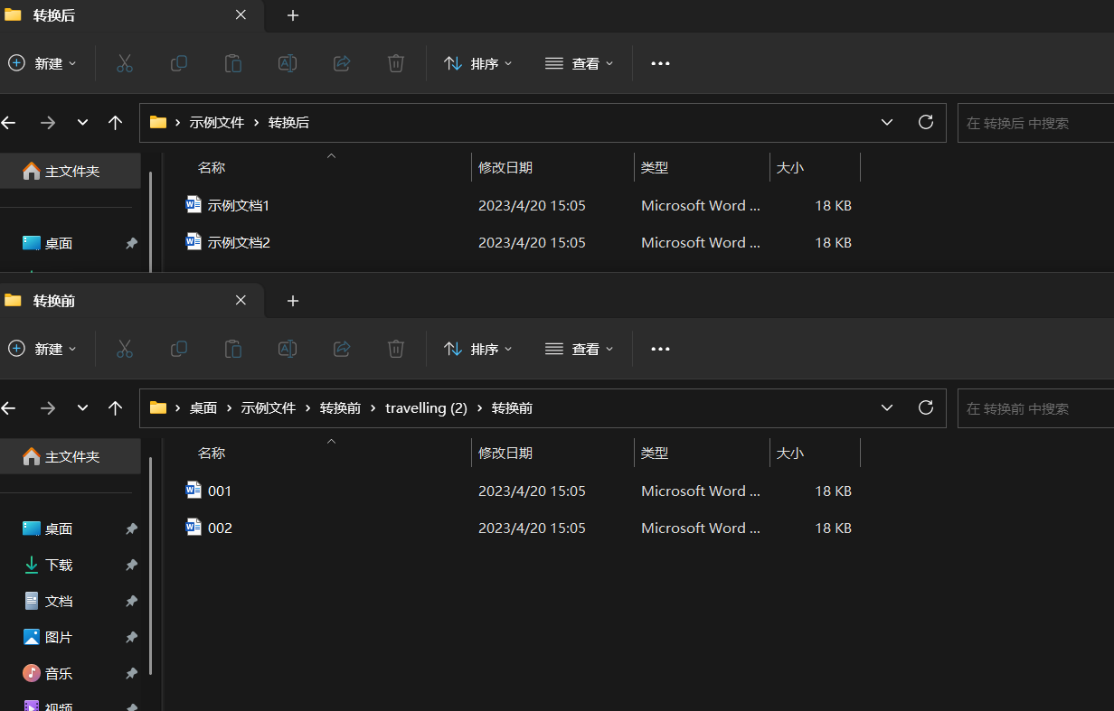Click the 名称 column header to reverse sorting
This screenshot has width=1114, height=711.
pos(211,167)
